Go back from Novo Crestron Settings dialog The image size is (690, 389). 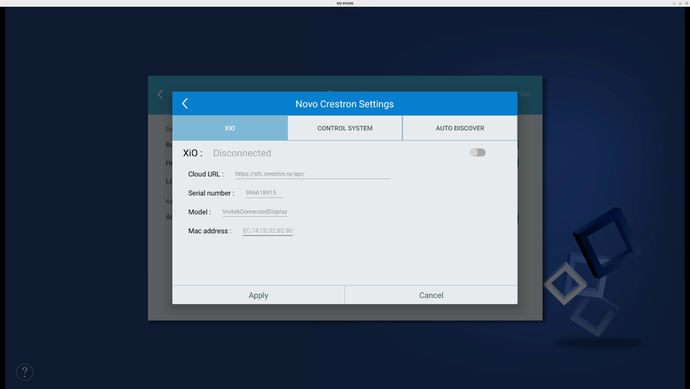185,103
